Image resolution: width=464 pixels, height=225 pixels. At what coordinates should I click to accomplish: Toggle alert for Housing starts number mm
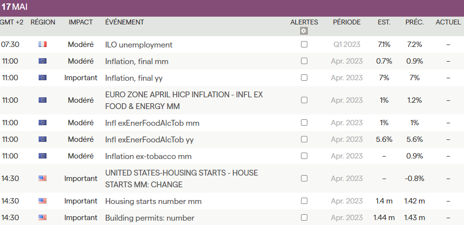[x=304, y=201]
